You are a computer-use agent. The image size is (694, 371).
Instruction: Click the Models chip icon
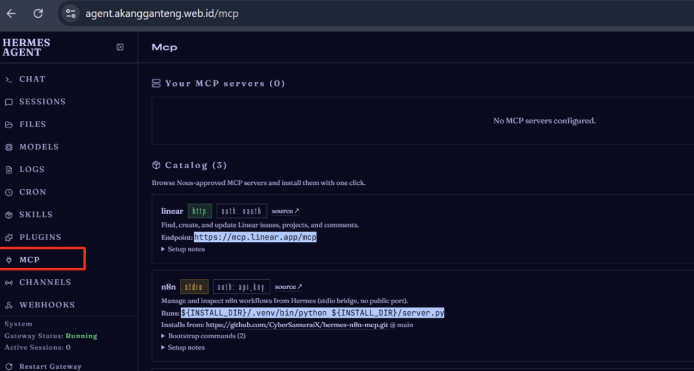(x=9, y=147)
